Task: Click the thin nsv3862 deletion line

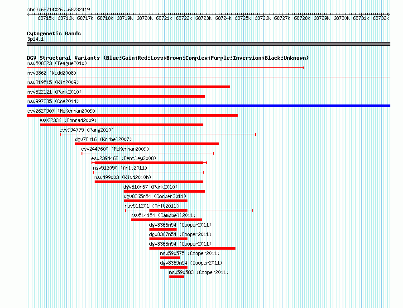Action: [x=208, y=77]
